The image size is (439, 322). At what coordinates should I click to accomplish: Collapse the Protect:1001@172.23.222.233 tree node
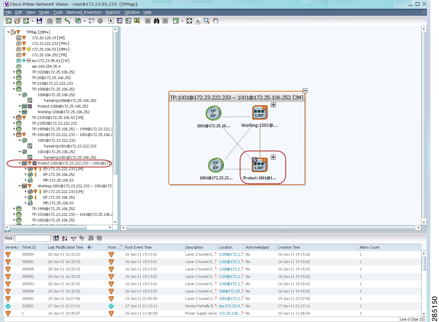(x=20, y=163)
